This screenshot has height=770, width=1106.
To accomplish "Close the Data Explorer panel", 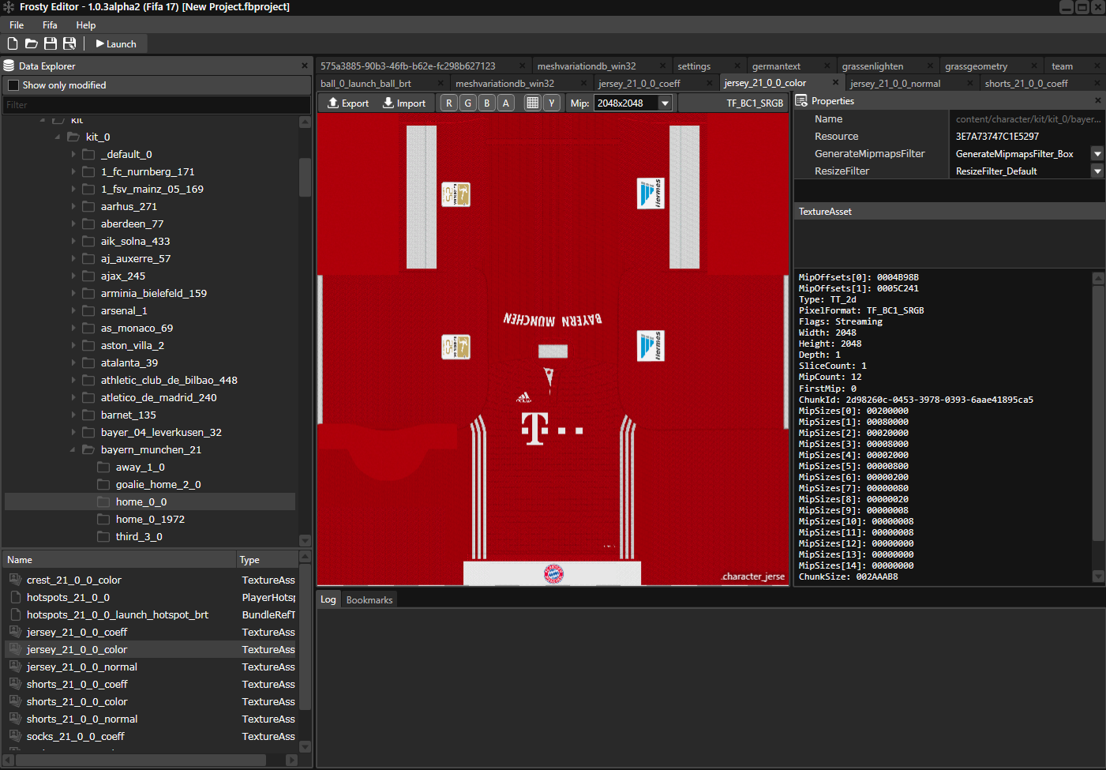I will point(305,66).
